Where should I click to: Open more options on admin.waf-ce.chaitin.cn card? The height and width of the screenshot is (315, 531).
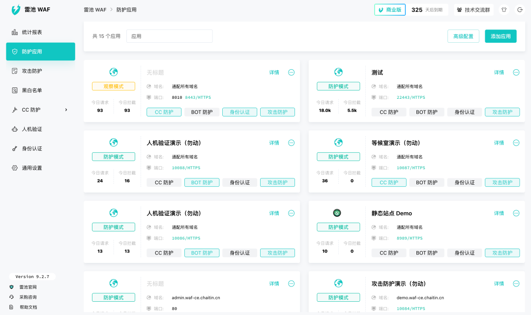pos(291,284)
